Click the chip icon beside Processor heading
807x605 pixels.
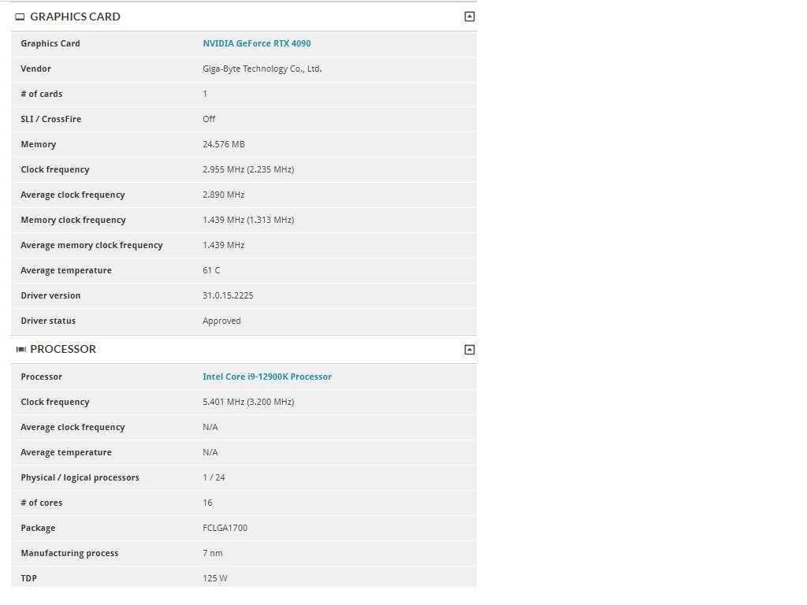21,349
